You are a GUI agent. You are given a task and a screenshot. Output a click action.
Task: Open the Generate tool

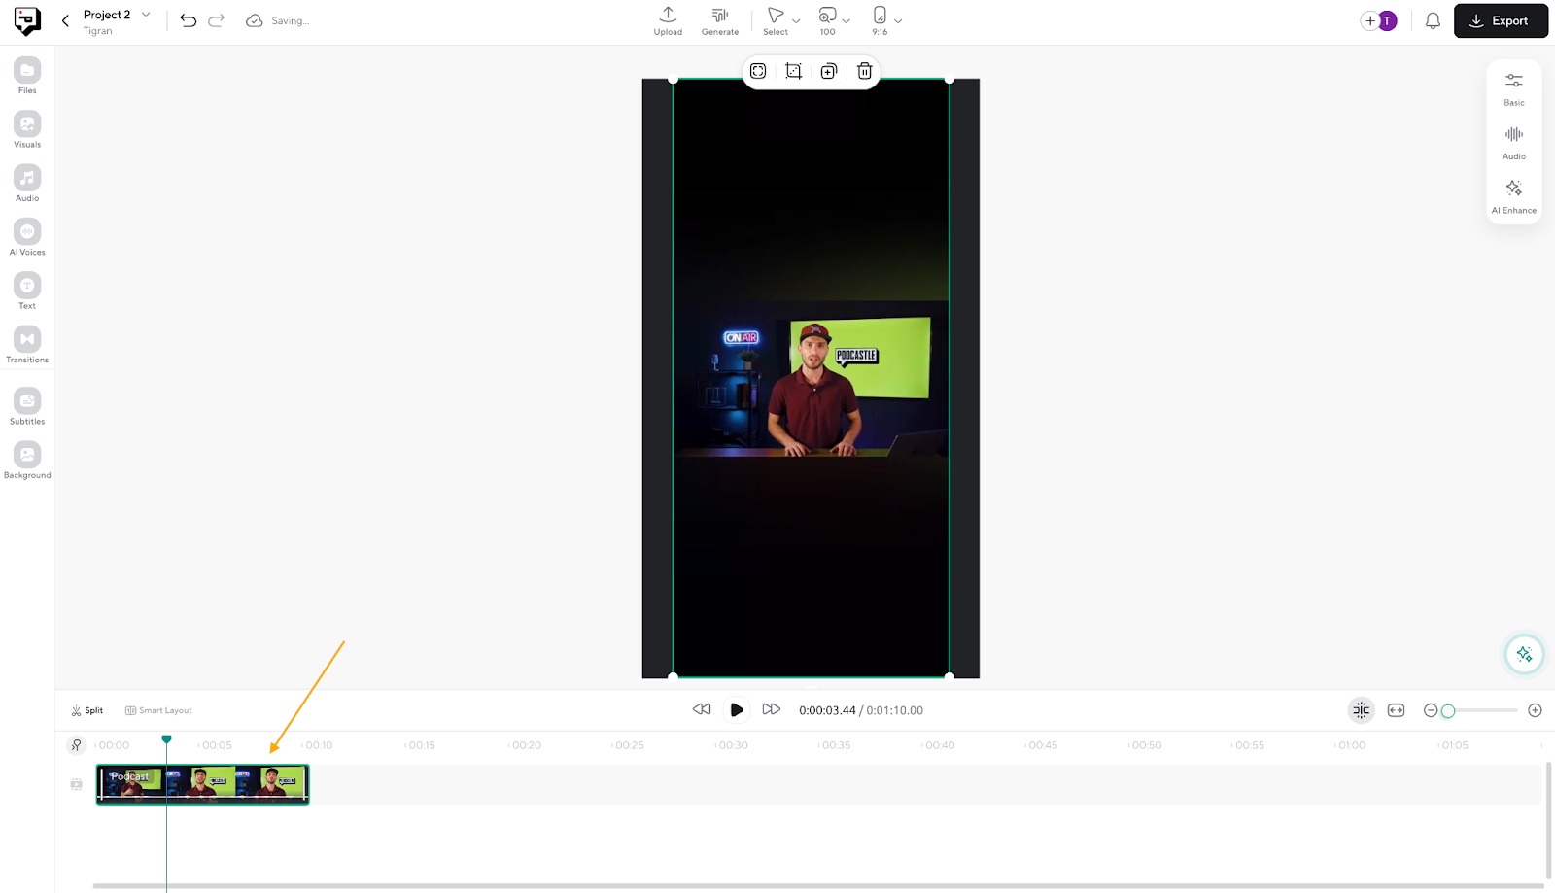point(720,20)
